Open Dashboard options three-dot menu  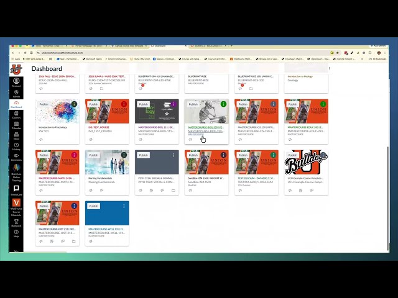(329, 68)
